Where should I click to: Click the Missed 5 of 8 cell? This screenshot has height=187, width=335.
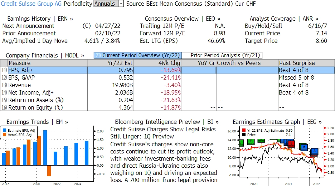click(x=296, y=77)
